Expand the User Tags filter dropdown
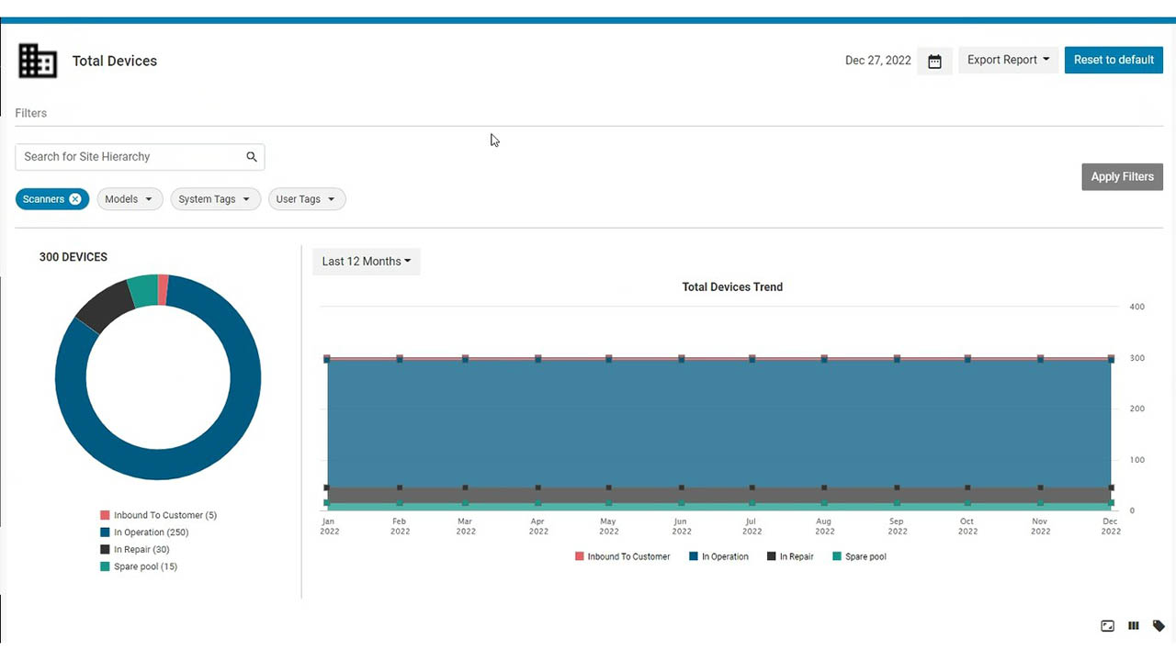 pyautogui.click(x=307, y=199)
